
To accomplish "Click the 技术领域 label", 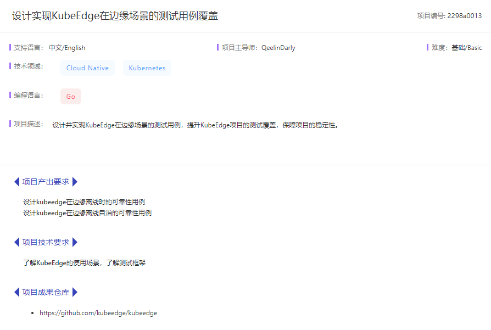I will coord(28,66).
